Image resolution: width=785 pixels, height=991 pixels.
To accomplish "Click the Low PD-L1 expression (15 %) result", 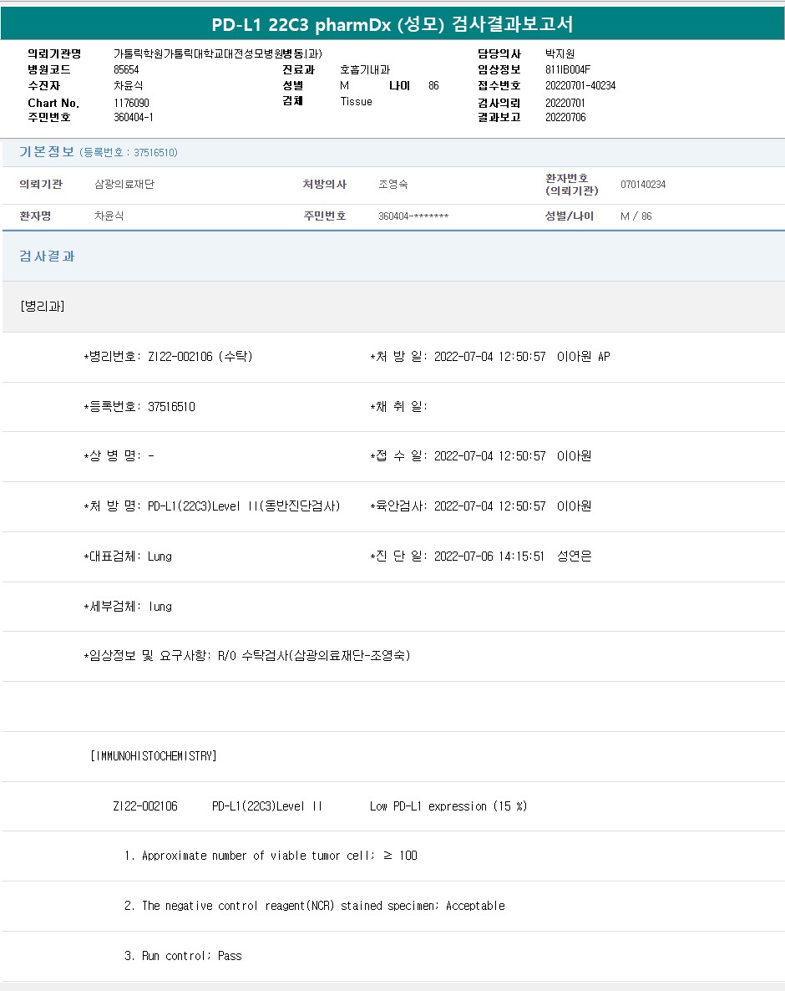I will (448, 806).
